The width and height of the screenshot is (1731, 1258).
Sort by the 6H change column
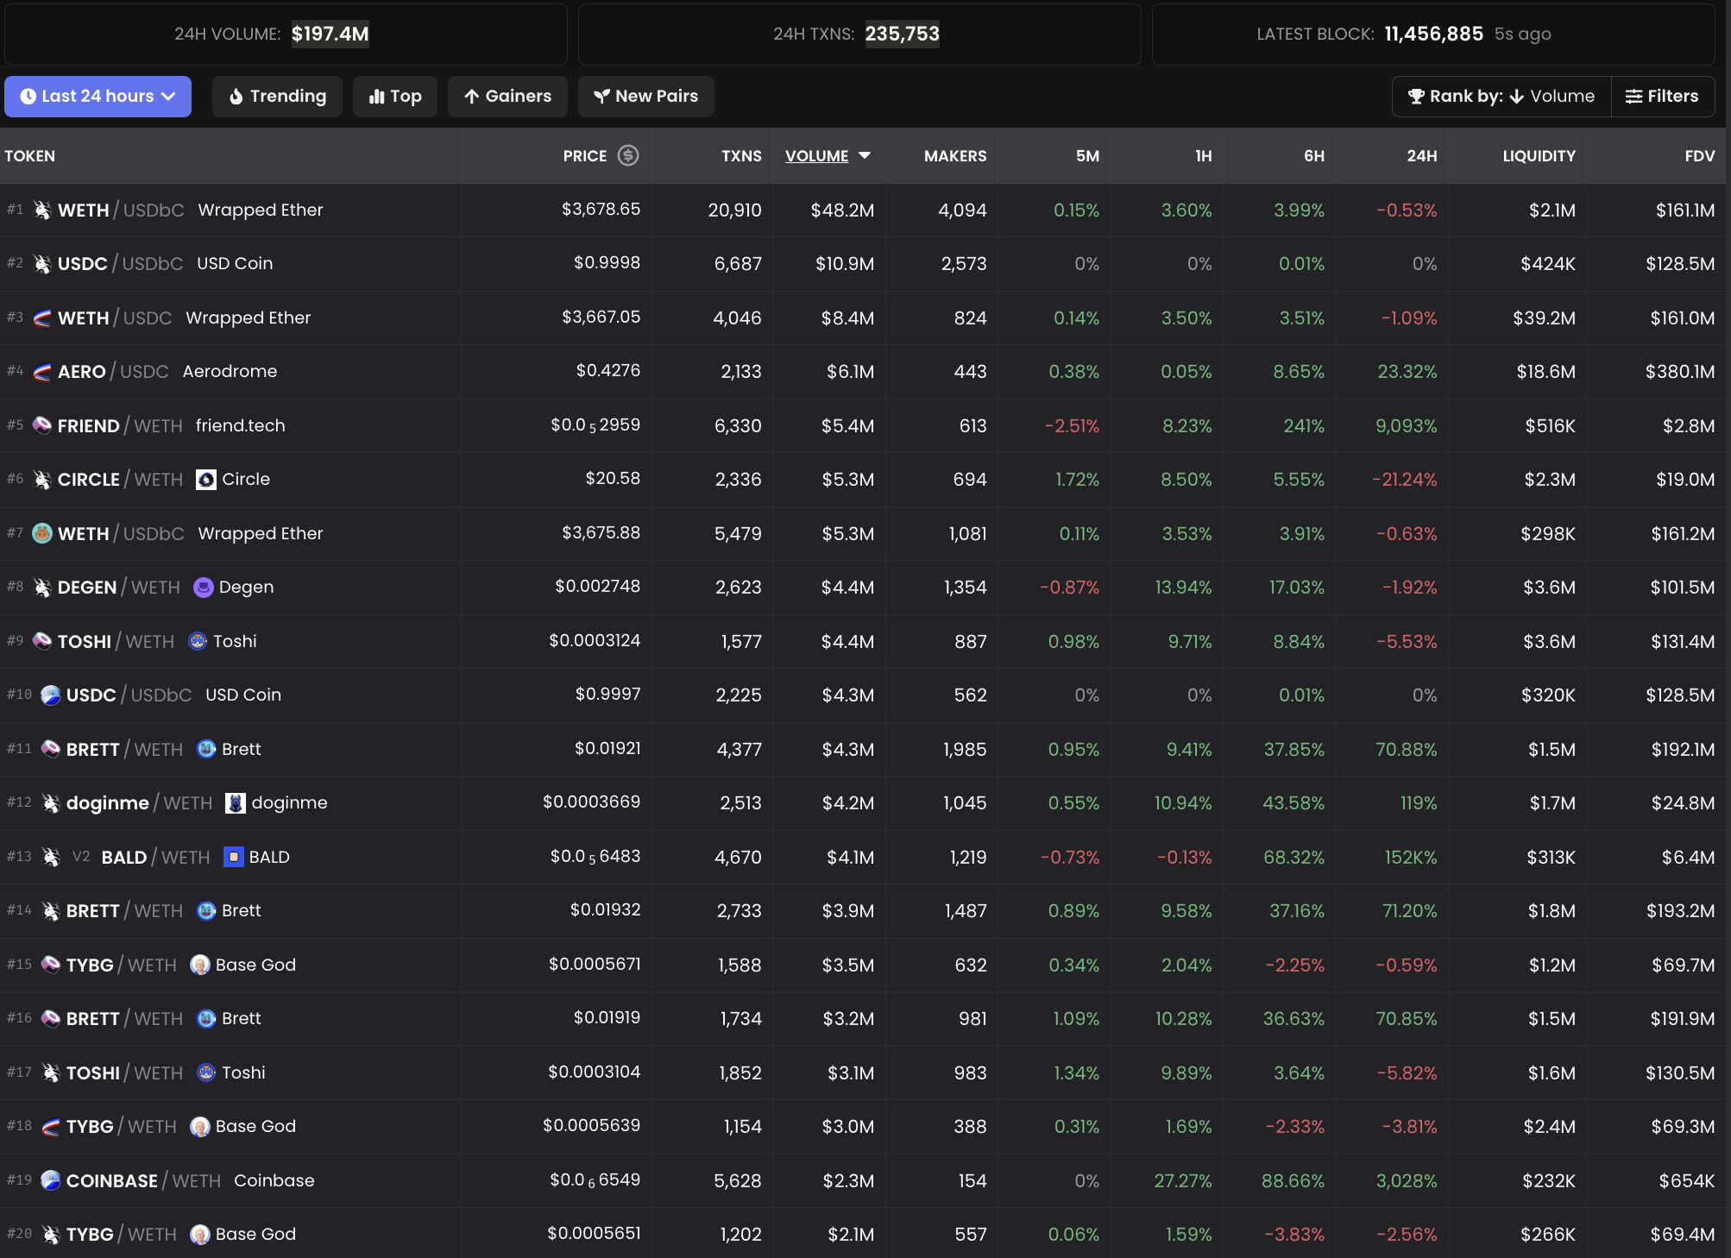[1313, 156]
